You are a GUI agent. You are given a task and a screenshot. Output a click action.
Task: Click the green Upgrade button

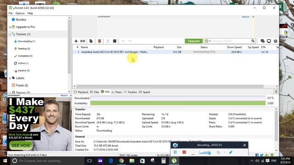(194, 41)
